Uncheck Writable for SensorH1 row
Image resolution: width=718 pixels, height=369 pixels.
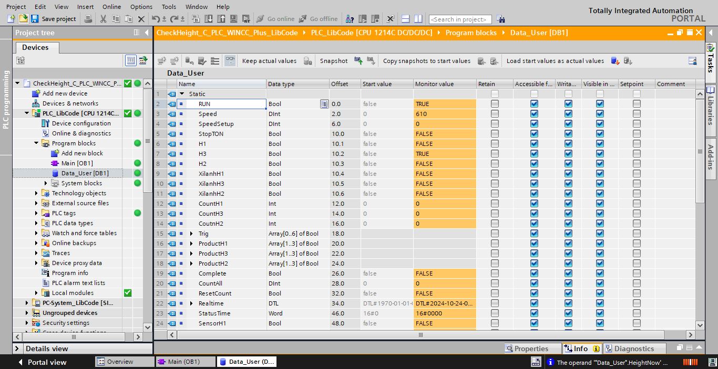click(x=568, y=323)
